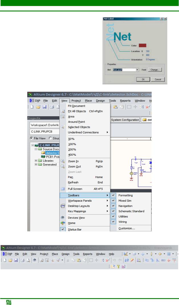Uncheck Schematic Standard toolbar in submenu
This screenshot has height=305, width=179.
click(x=113, y=211)
